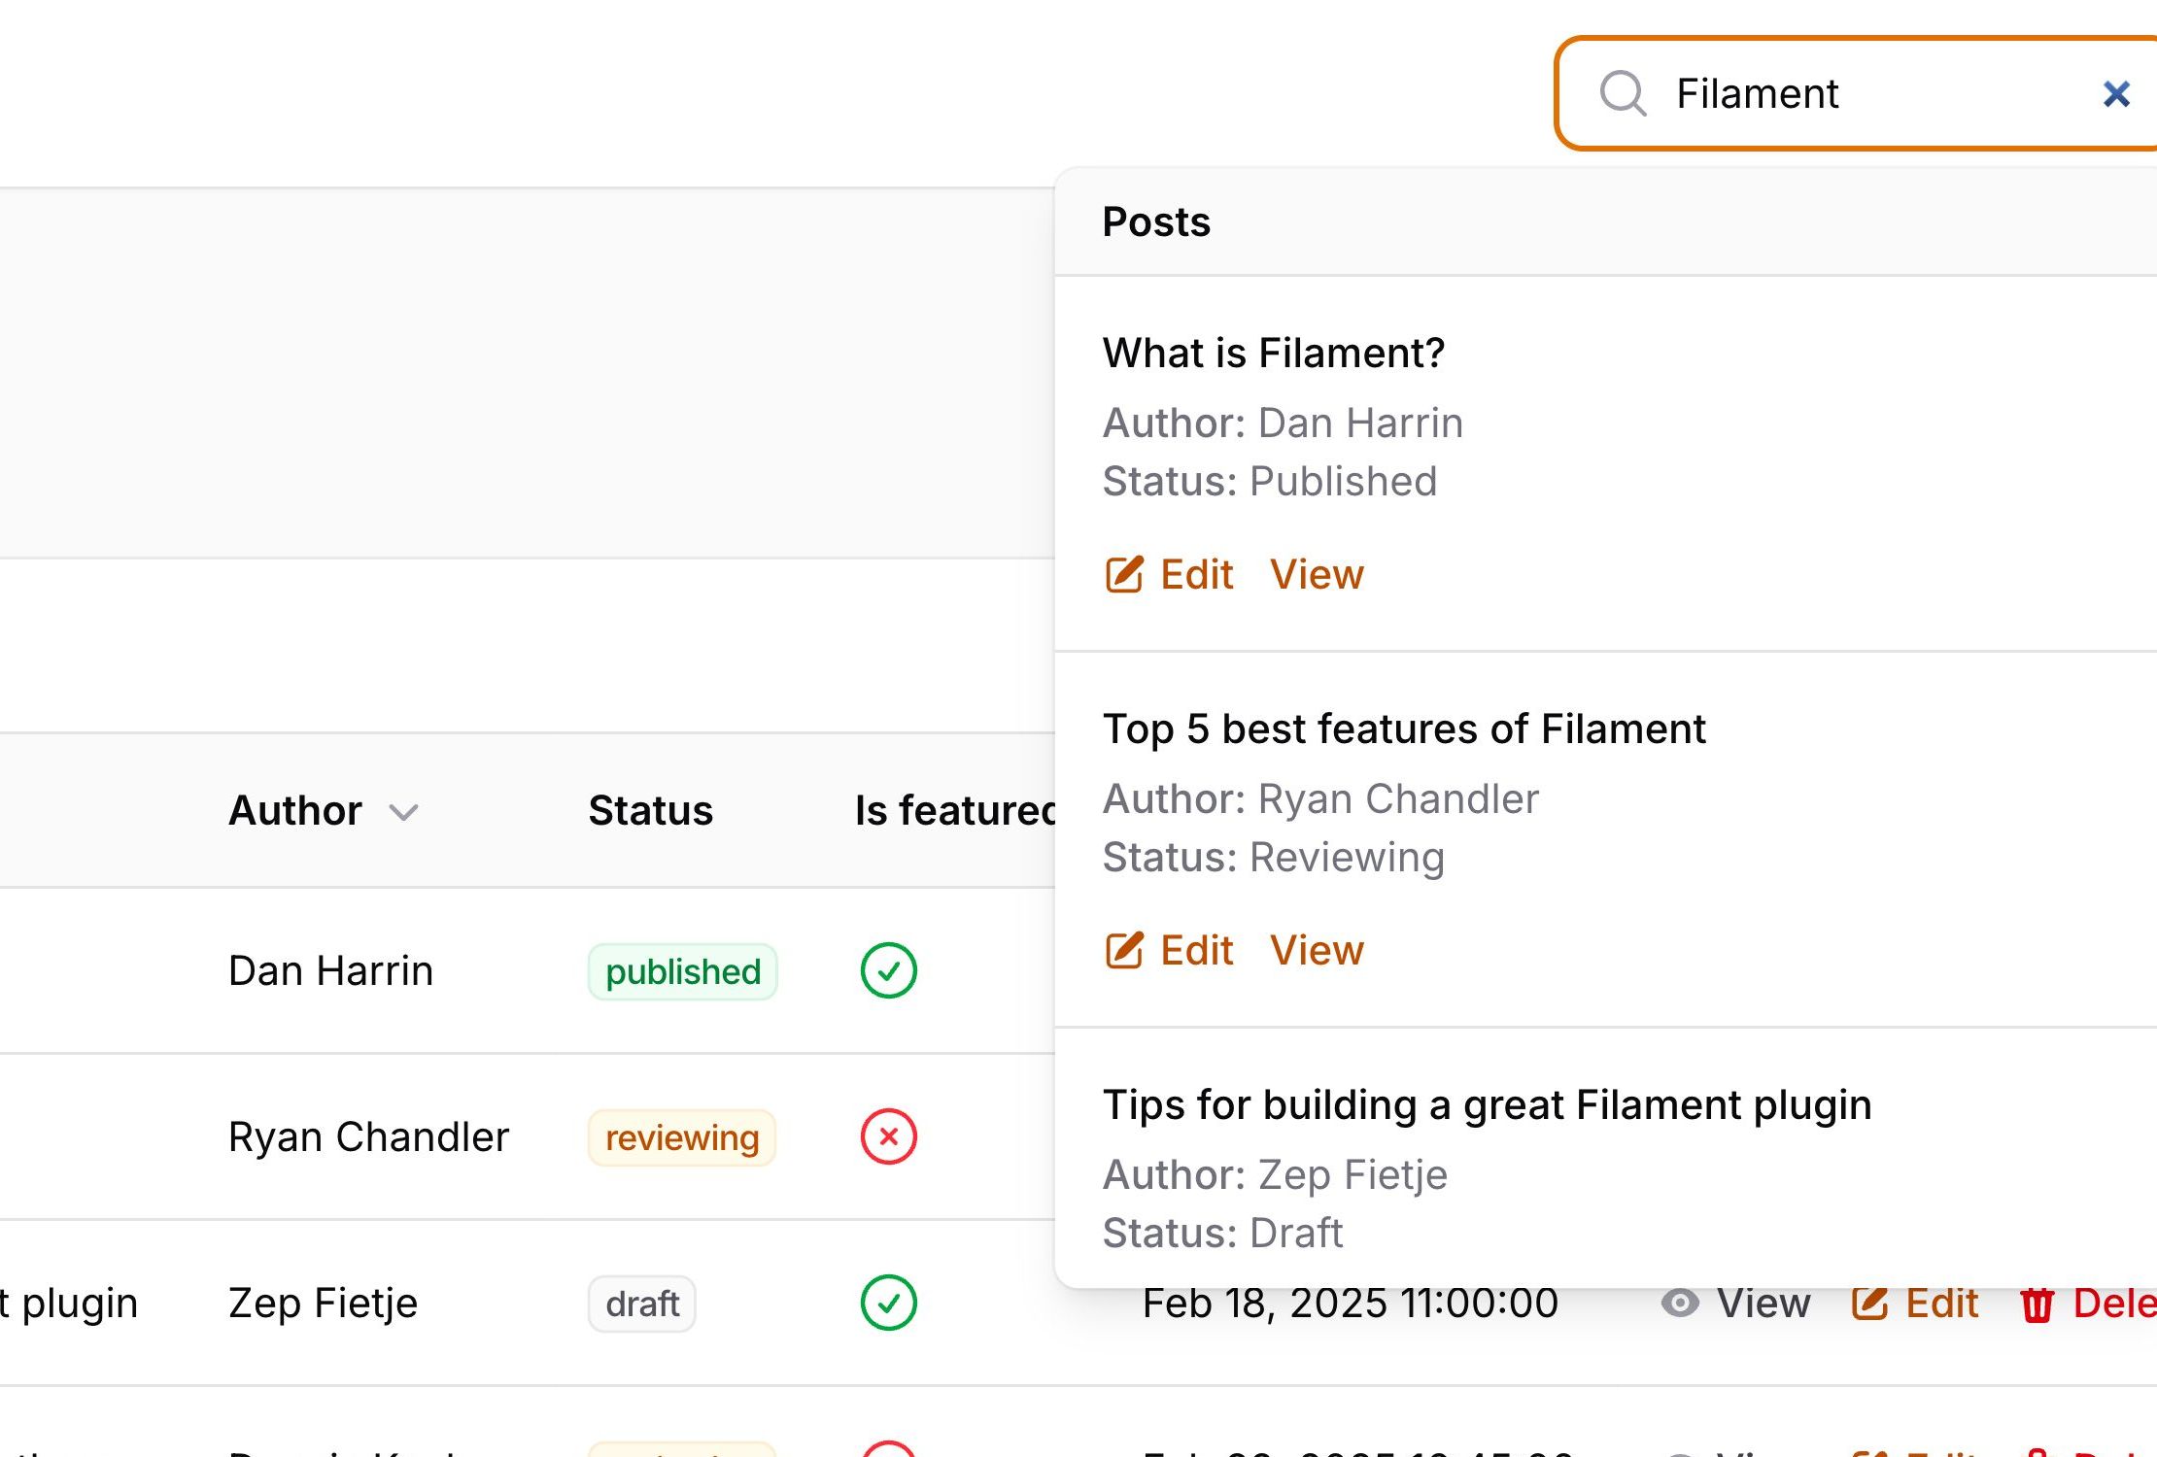Click the Feb 18, 2025 11:00:00 date cell
This screenshot has width=2157, height=1457.
[x=1350, y=1304]
